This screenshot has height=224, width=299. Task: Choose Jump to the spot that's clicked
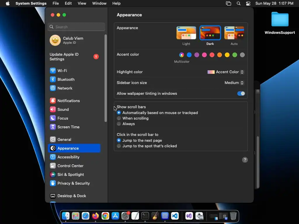tap(119, 146)
